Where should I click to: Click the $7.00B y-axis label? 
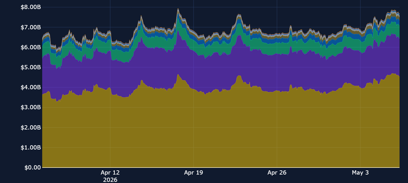[31, 27]
